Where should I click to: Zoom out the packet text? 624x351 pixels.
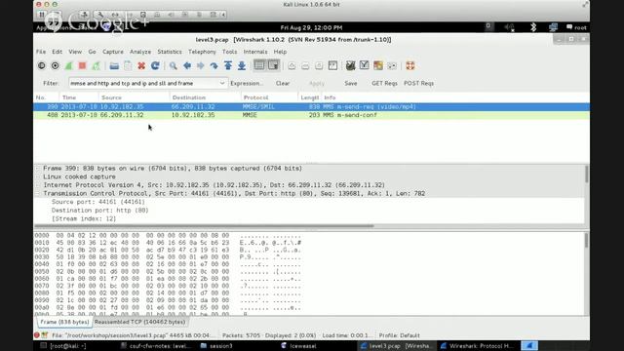coord(305,65)
